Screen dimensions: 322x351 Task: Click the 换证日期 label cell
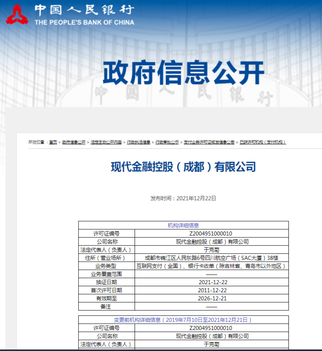[x=107, y=282]
